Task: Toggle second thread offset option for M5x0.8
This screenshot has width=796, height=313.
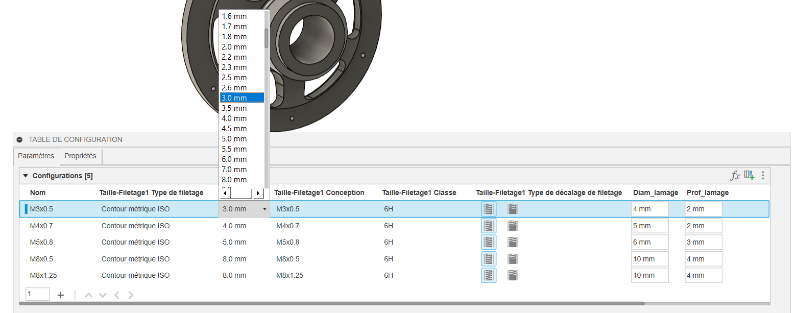Action: pos(513,242)
